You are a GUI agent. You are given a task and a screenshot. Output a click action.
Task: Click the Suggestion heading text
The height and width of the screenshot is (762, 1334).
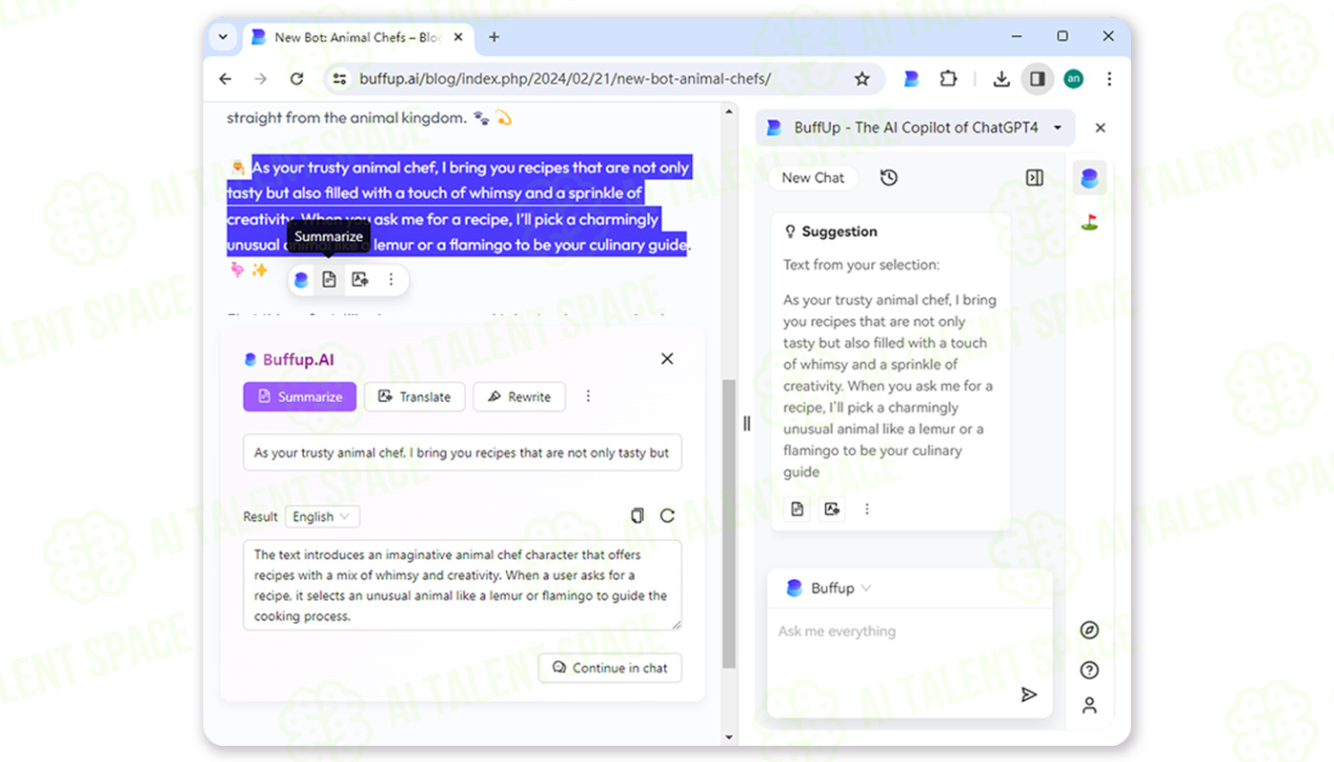(839, 231)
